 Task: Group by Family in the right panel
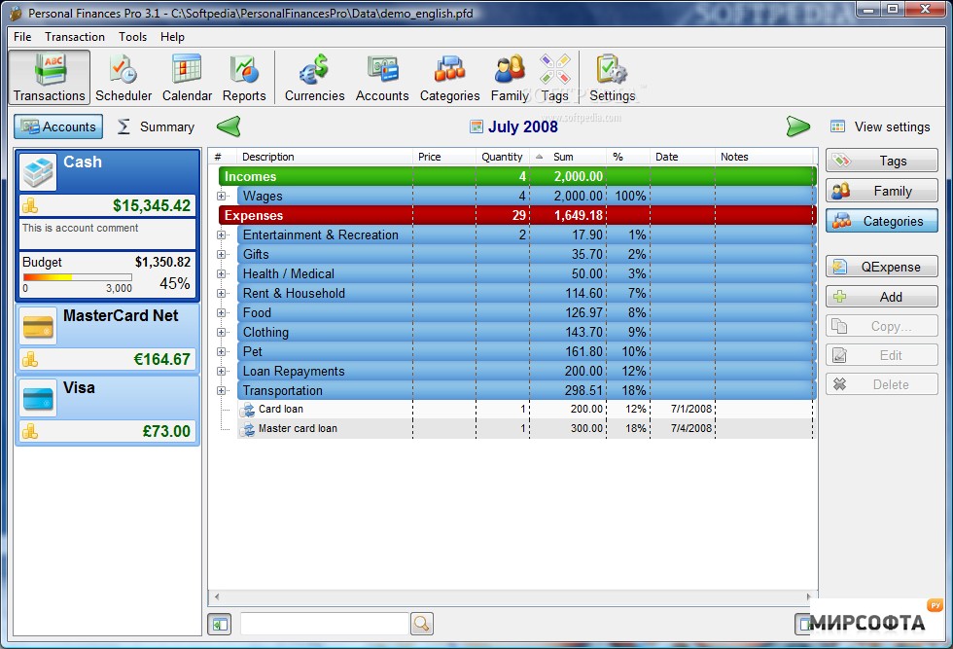(x=881, y=191)
